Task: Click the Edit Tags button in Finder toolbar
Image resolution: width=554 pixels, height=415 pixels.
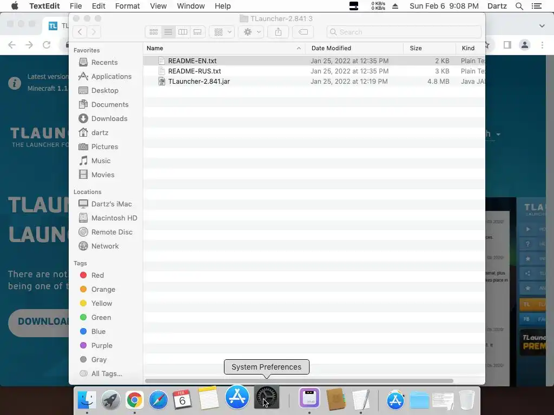Action: 303,32
